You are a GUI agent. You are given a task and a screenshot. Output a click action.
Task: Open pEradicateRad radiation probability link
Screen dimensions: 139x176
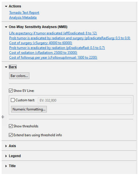coord(57,48)
